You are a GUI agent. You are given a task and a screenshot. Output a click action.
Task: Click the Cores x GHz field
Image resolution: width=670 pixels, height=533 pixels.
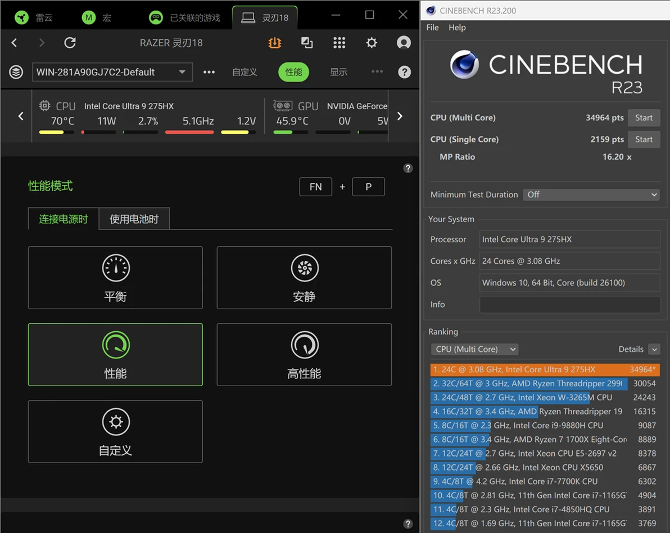click(x=569, y=261)
